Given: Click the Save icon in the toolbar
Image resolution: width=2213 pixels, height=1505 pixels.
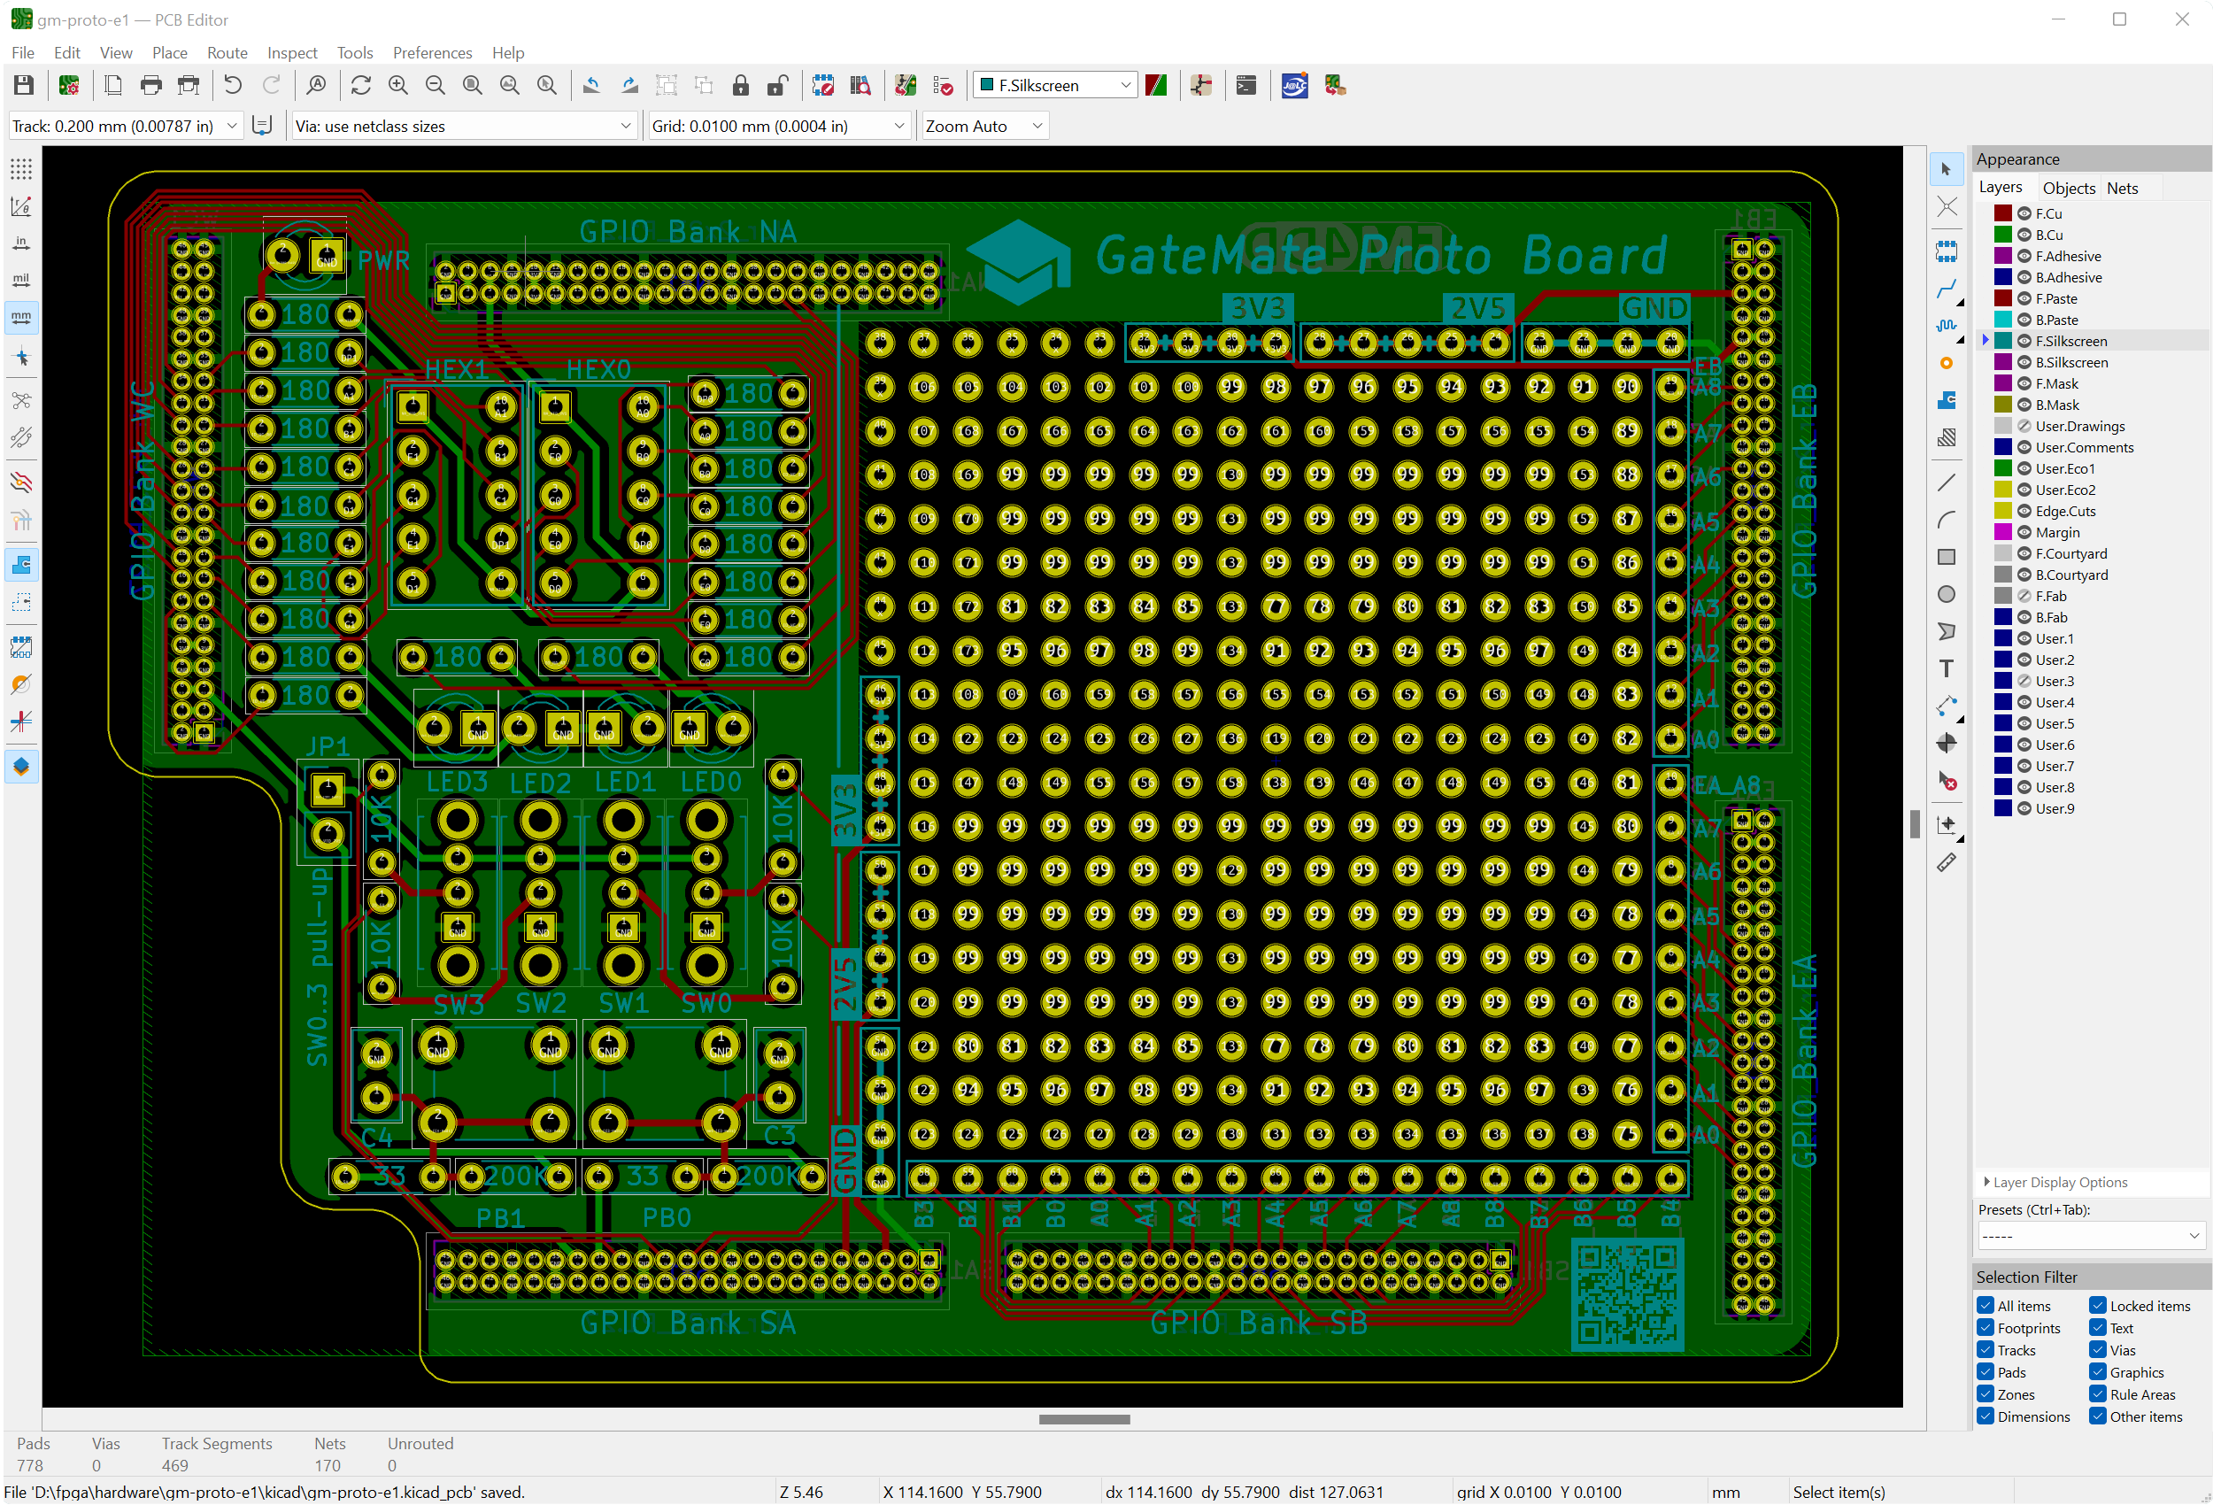Looking at the screenshot, I should tap(24, 86).
